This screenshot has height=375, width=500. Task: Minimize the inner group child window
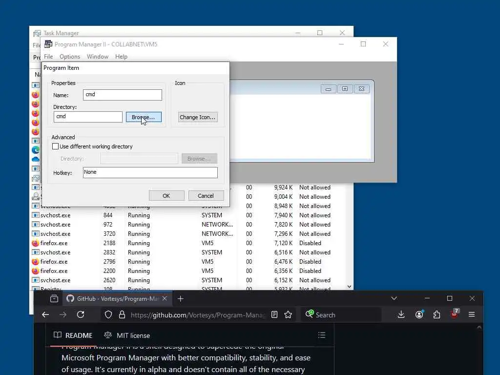tap(328, 89)
